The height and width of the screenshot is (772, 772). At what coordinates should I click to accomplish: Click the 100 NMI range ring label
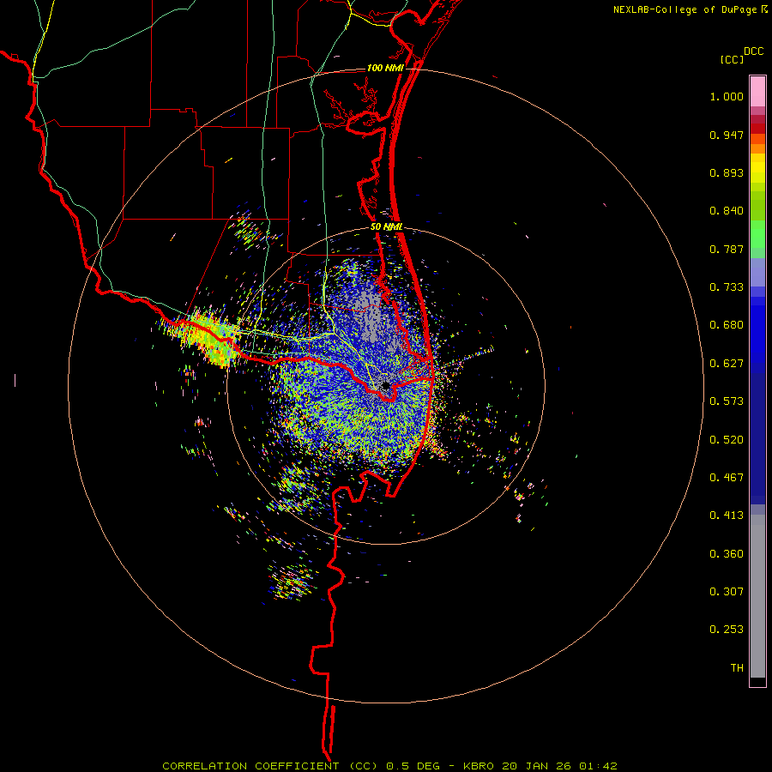point(385,68)
